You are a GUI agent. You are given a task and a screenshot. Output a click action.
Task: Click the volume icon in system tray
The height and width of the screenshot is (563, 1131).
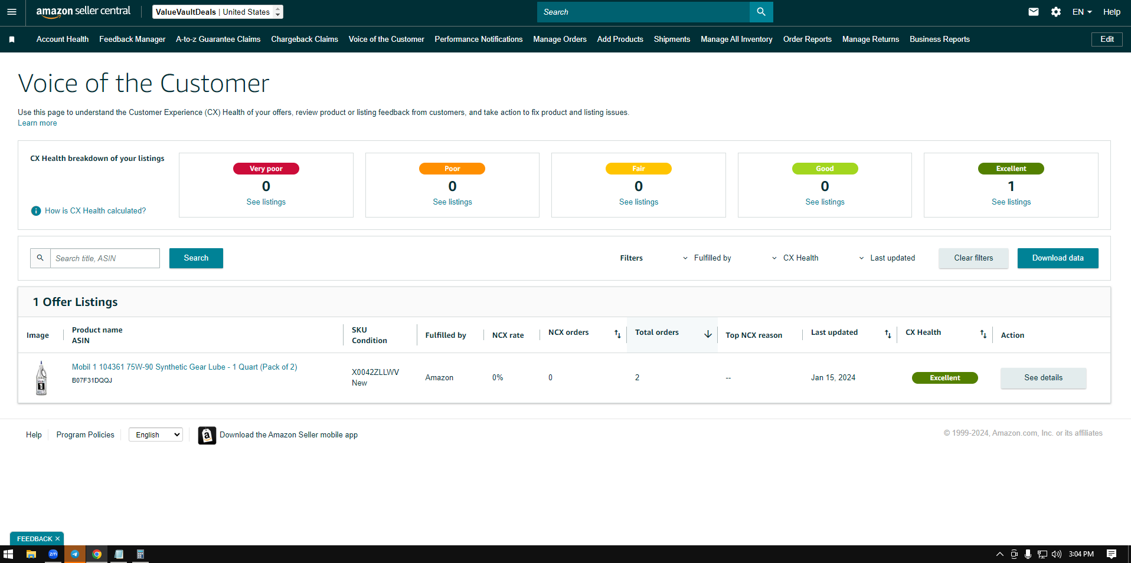pos(1057,554)
